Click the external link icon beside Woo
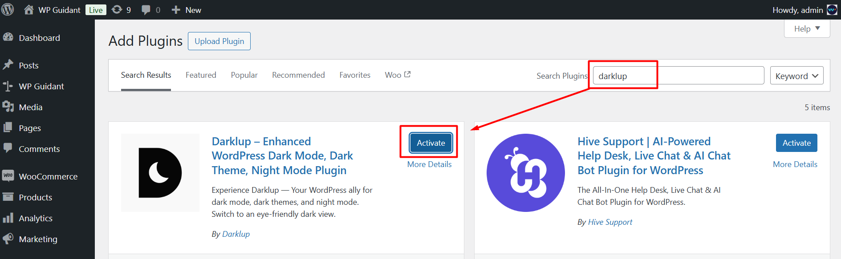Screen dimensions: 841x259 click(407, 74)
